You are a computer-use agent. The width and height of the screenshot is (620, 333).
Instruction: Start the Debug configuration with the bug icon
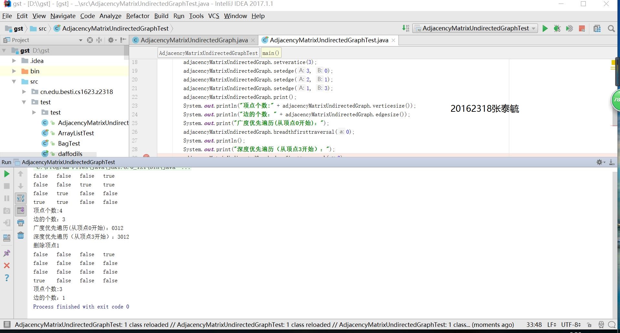[x=557, y=28]
